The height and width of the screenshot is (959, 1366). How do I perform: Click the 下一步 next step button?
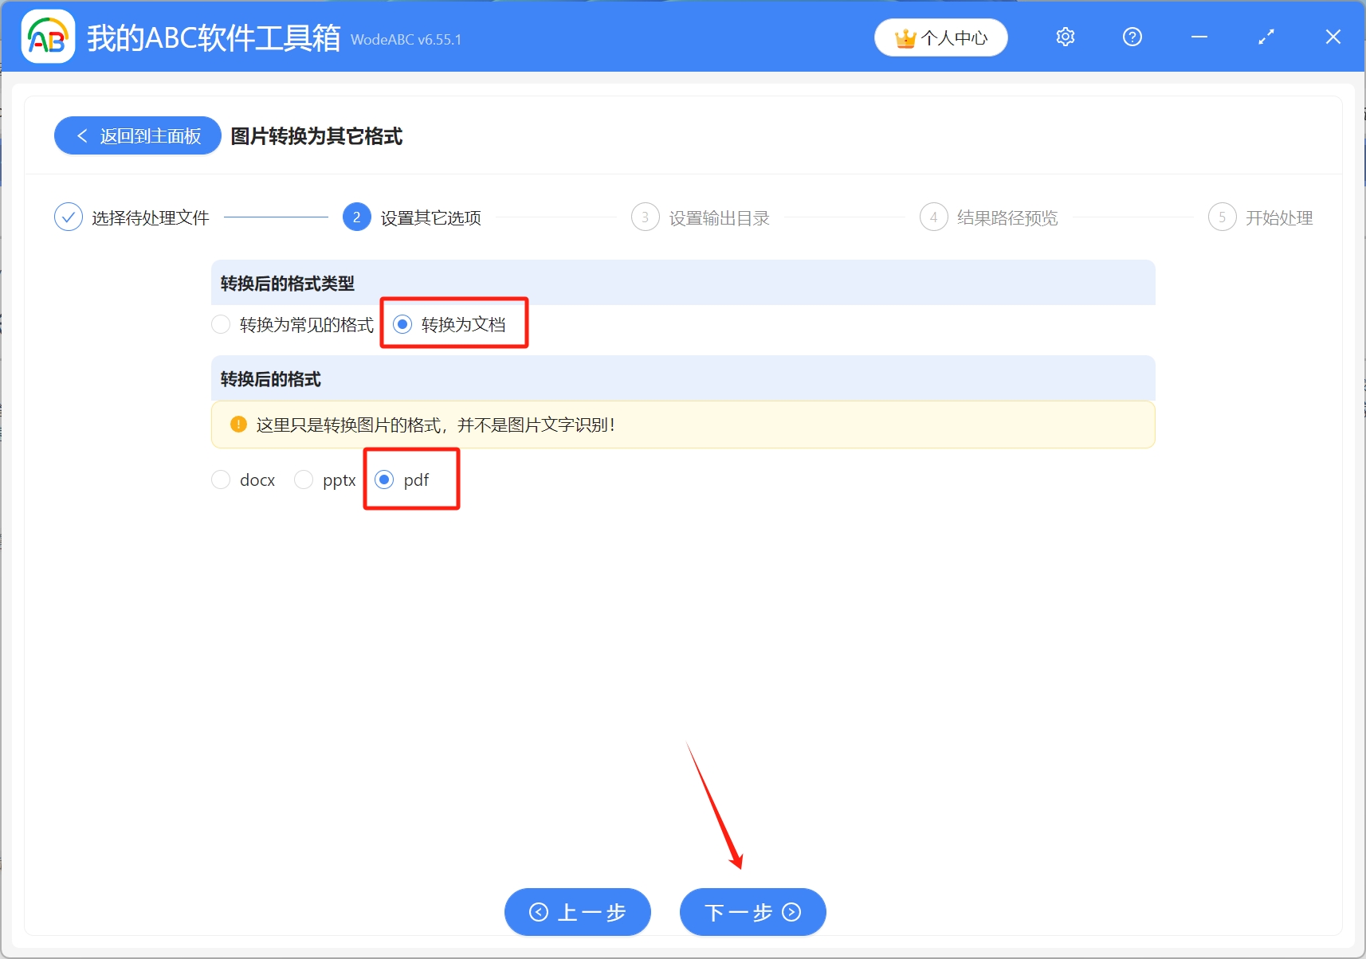(753, 912)
